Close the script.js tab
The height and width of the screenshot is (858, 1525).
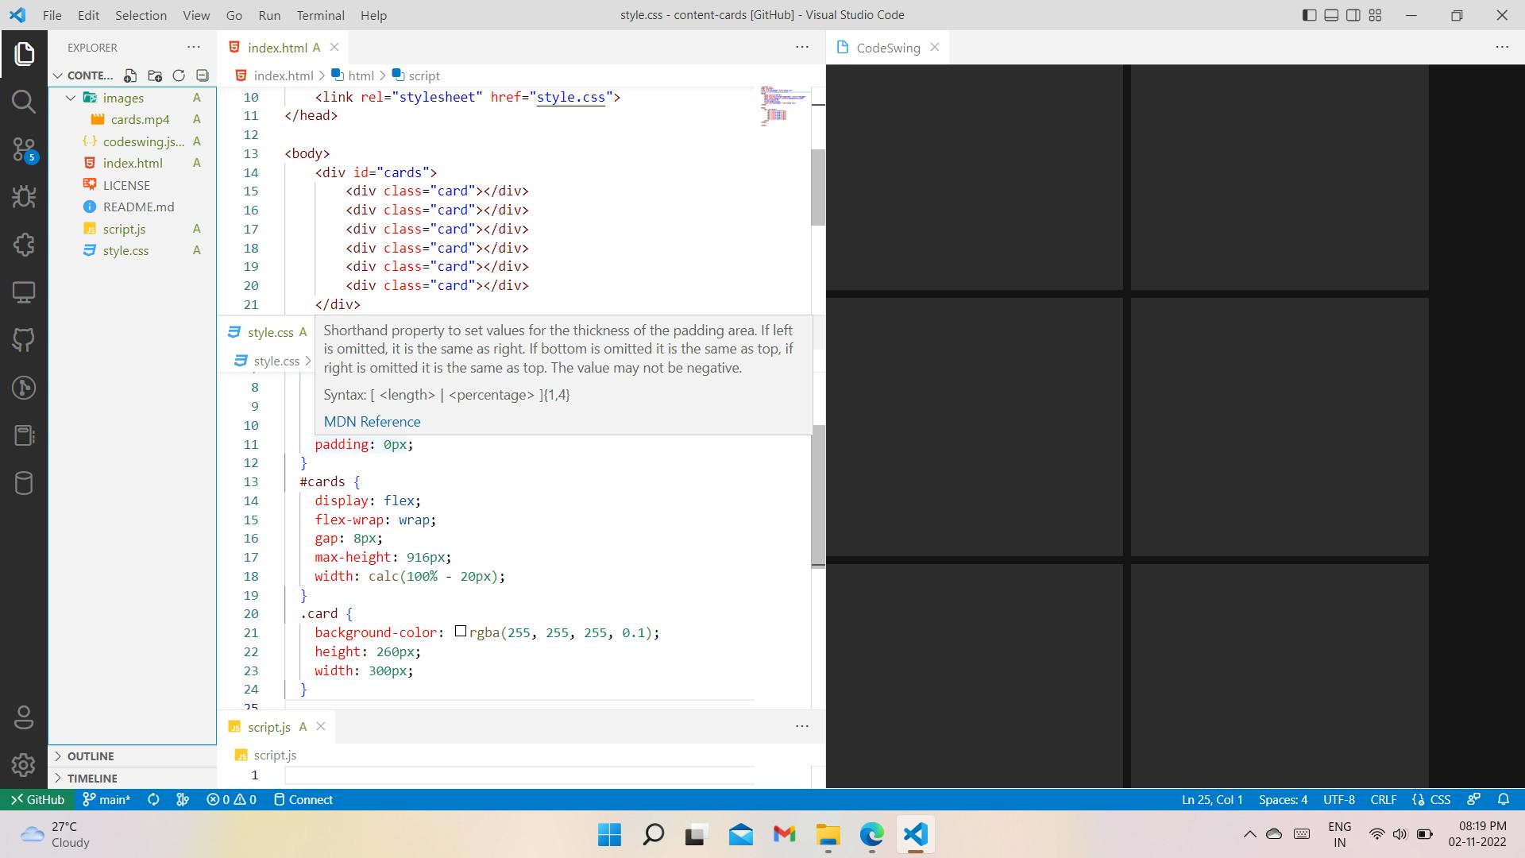coord(321,726)
